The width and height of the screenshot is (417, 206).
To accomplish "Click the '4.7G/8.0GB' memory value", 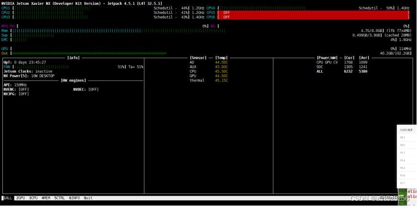I will coord(371,31).
